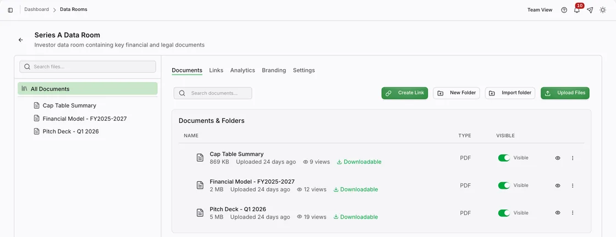Open the Analytics tab
616x237 pixels.
(243, 70)
